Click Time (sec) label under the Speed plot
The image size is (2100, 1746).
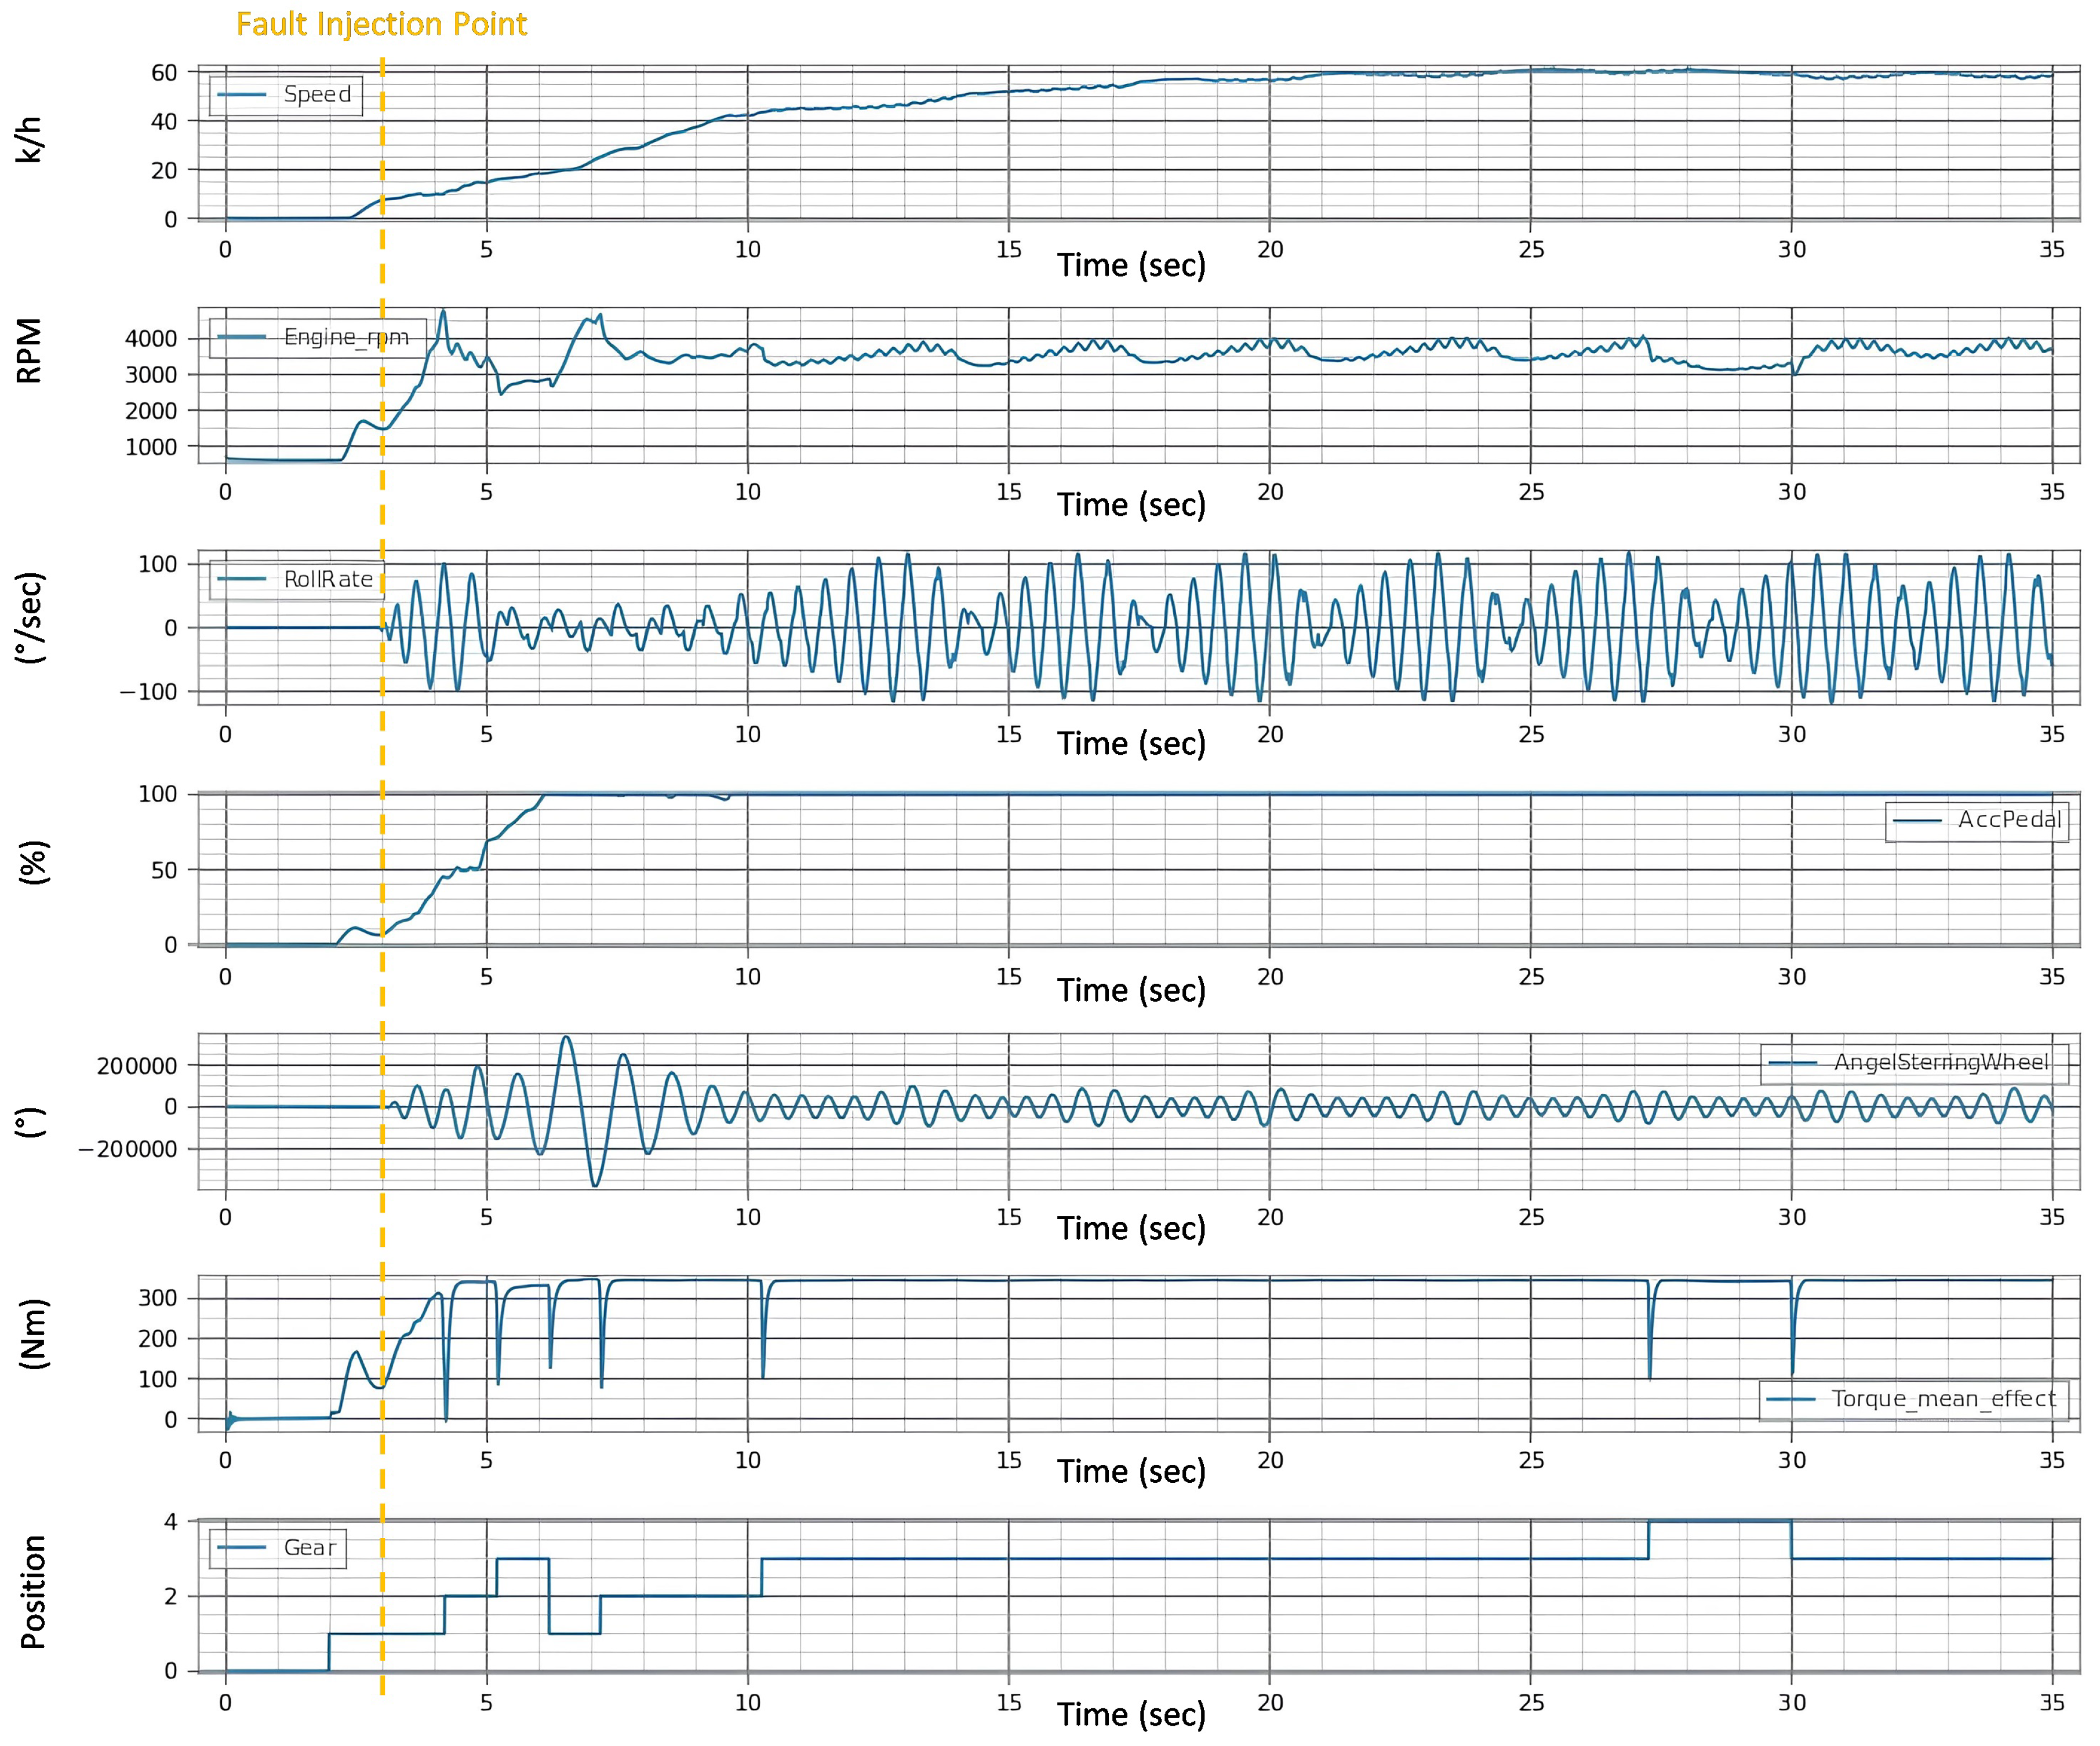(x=1131, y=265)
